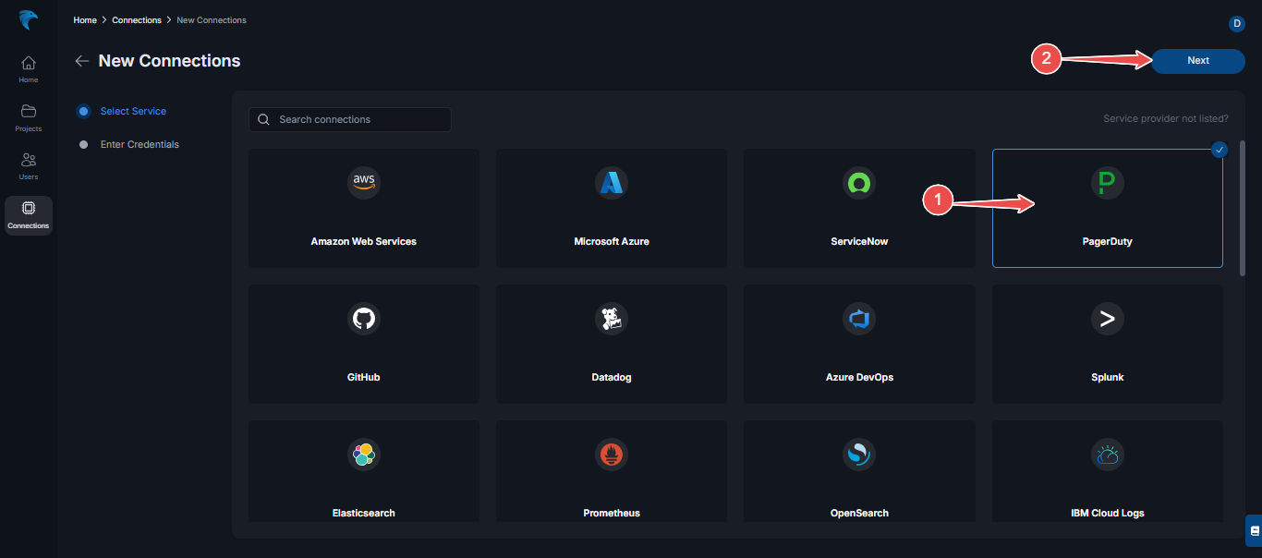
Task: Toggle the PagerDuty selection checkmark
Action: 1220,149
